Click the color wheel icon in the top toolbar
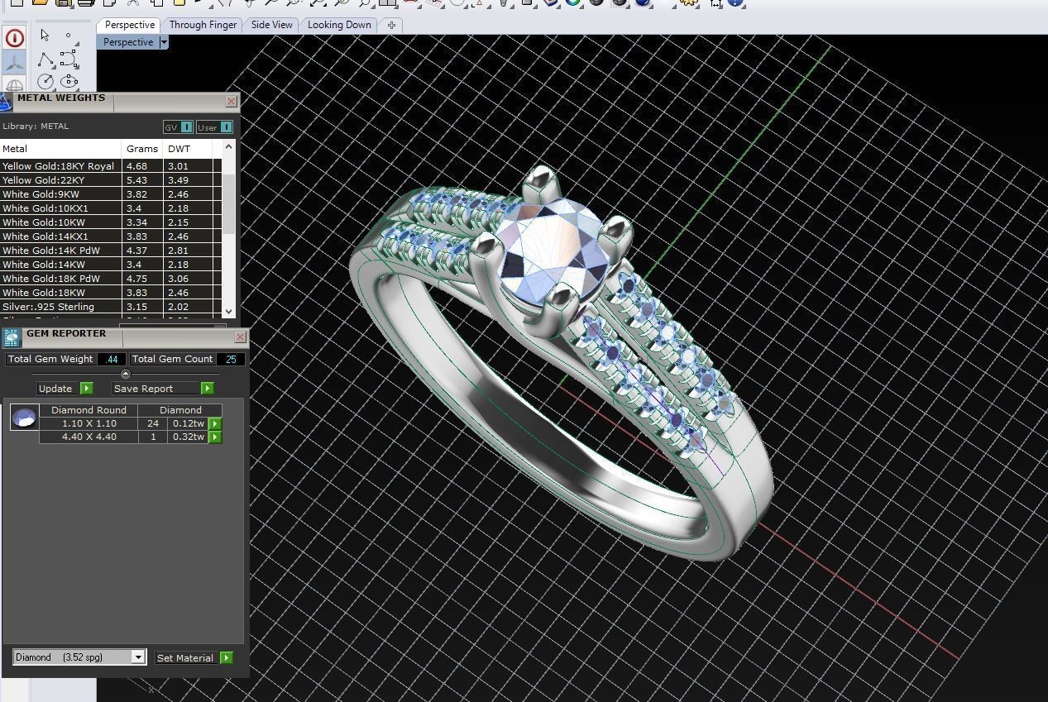 (573, 3)
